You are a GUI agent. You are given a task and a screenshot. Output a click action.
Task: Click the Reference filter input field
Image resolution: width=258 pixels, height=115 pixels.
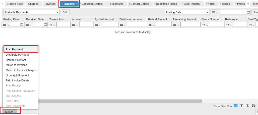tap(240, 25)
